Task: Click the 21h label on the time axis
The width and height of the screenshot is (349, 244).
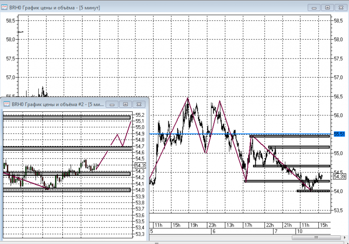Action: (288, 225)
